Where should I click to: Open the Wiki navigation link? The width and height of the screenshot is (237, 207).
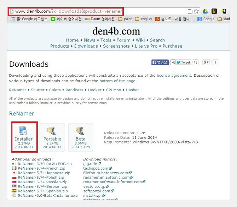click(140, 40)
